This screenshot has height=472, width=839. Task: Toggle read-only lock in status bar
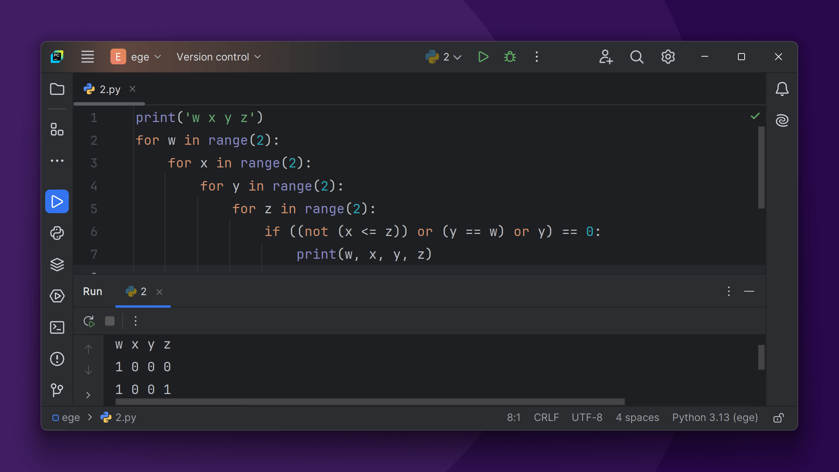click(779, 418)
